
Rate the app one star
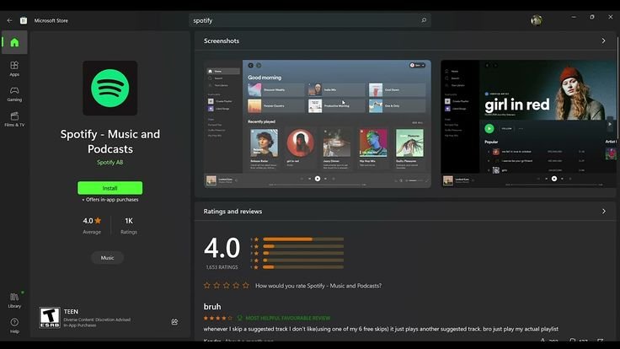point(206,285)
